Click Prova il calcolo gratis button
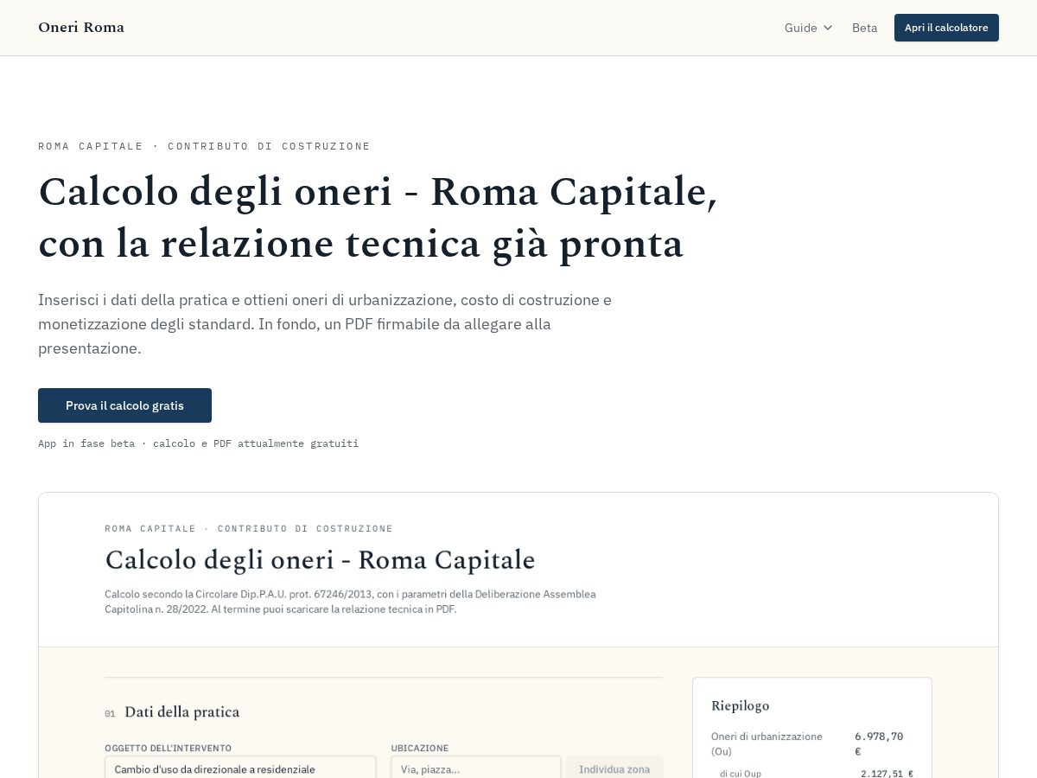The height and width of the screenshot is (778, 1037). (x=124, y=405)
